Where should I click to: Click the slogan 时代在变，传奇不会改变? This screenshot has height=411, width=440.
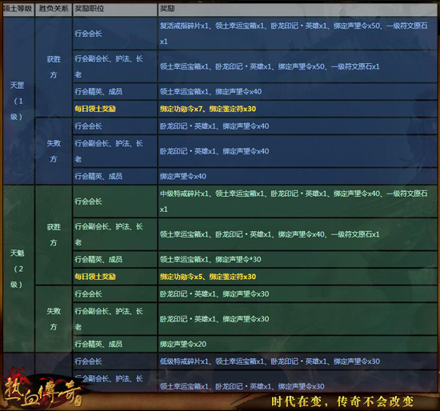342,401
